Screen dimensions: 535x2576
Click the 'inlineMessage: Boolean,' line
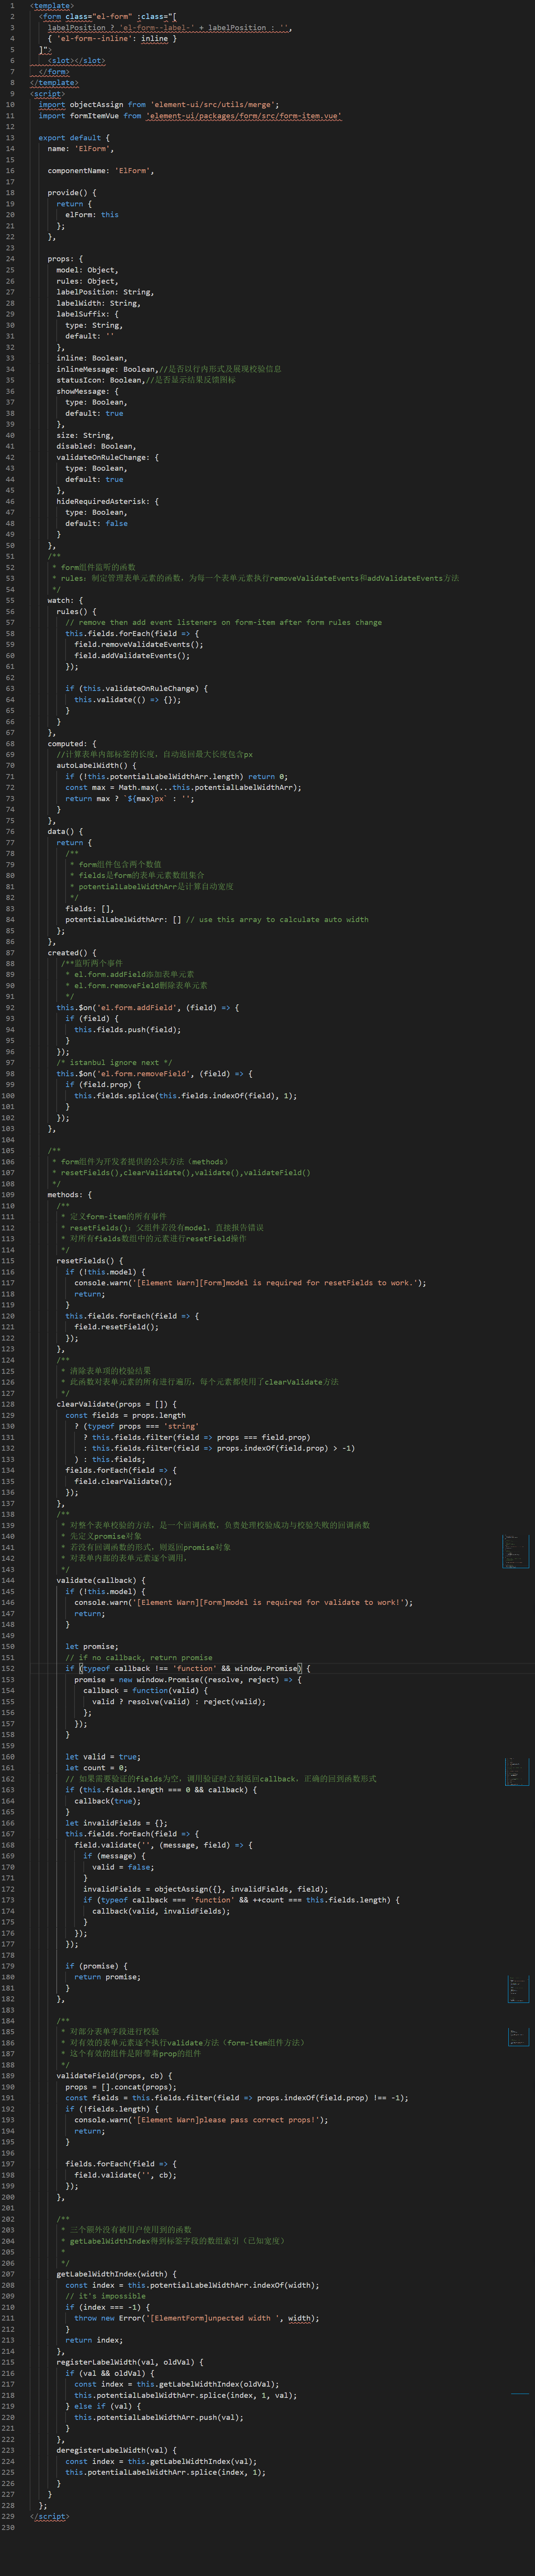pos(108,369)
